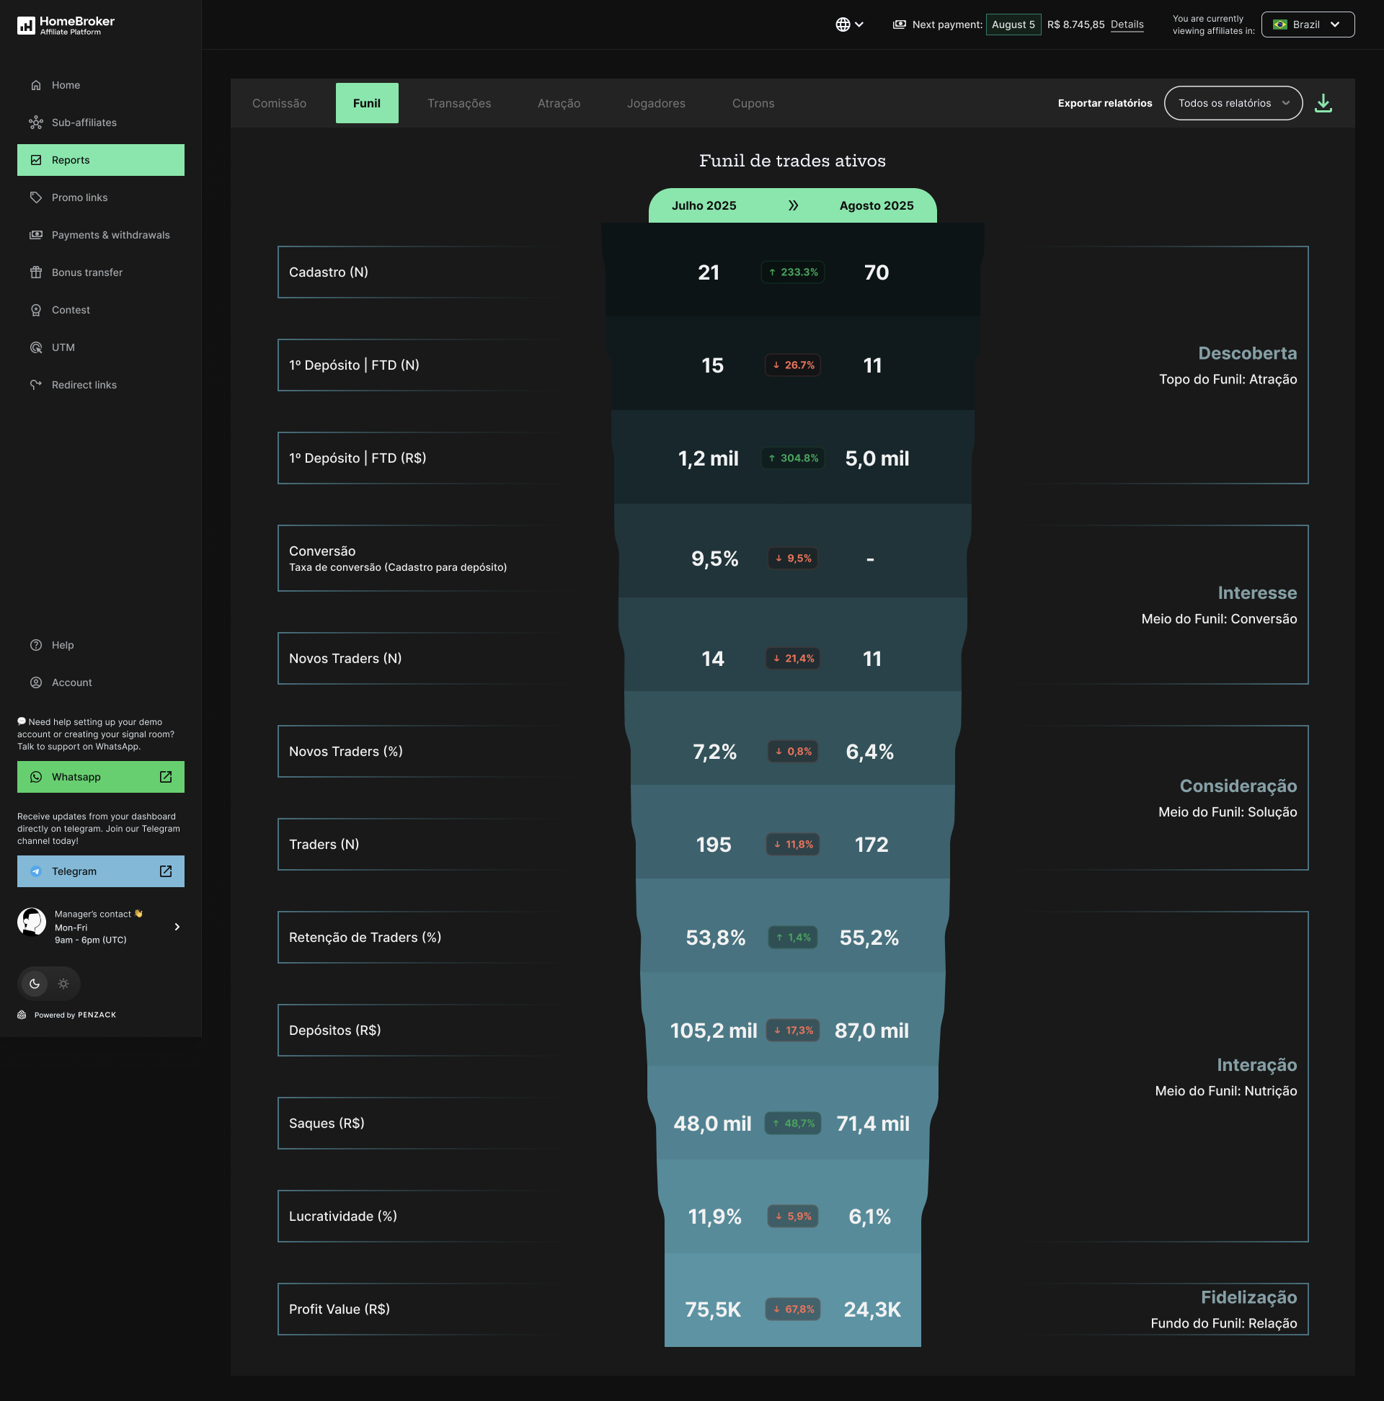Toggle dark mode with moon icon

(x=34, y=983)
